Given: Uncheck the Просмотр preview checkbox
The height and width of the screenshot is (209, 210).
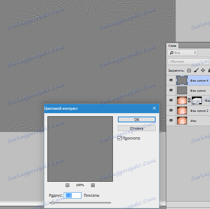Looking at the screenshot, I should tap(119, 138).
